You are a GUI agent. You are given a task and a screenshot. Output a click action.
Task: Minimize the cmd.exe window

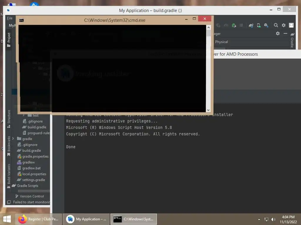[x=186, y=19]
